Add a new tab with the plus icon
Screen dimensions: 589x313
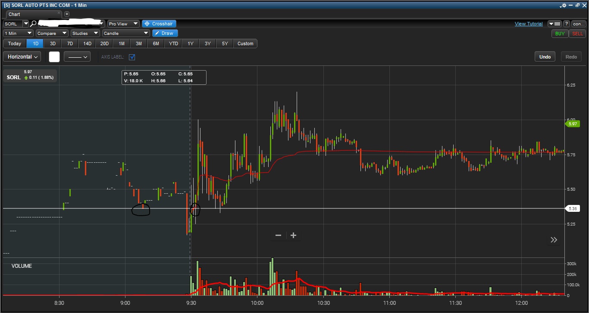67,14
